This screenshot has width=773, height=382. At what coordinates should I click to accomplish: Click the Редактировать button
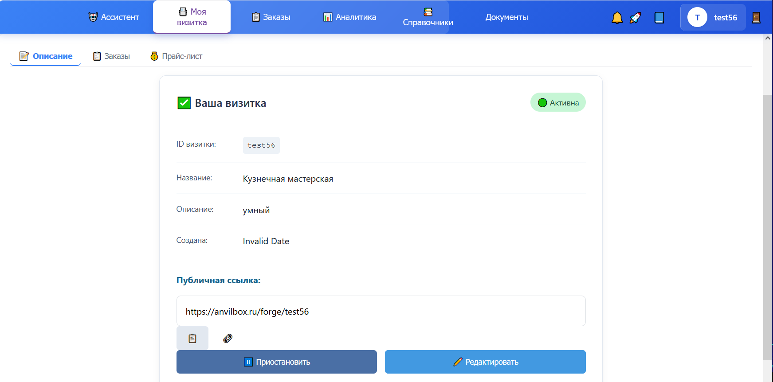click(485, 362)
